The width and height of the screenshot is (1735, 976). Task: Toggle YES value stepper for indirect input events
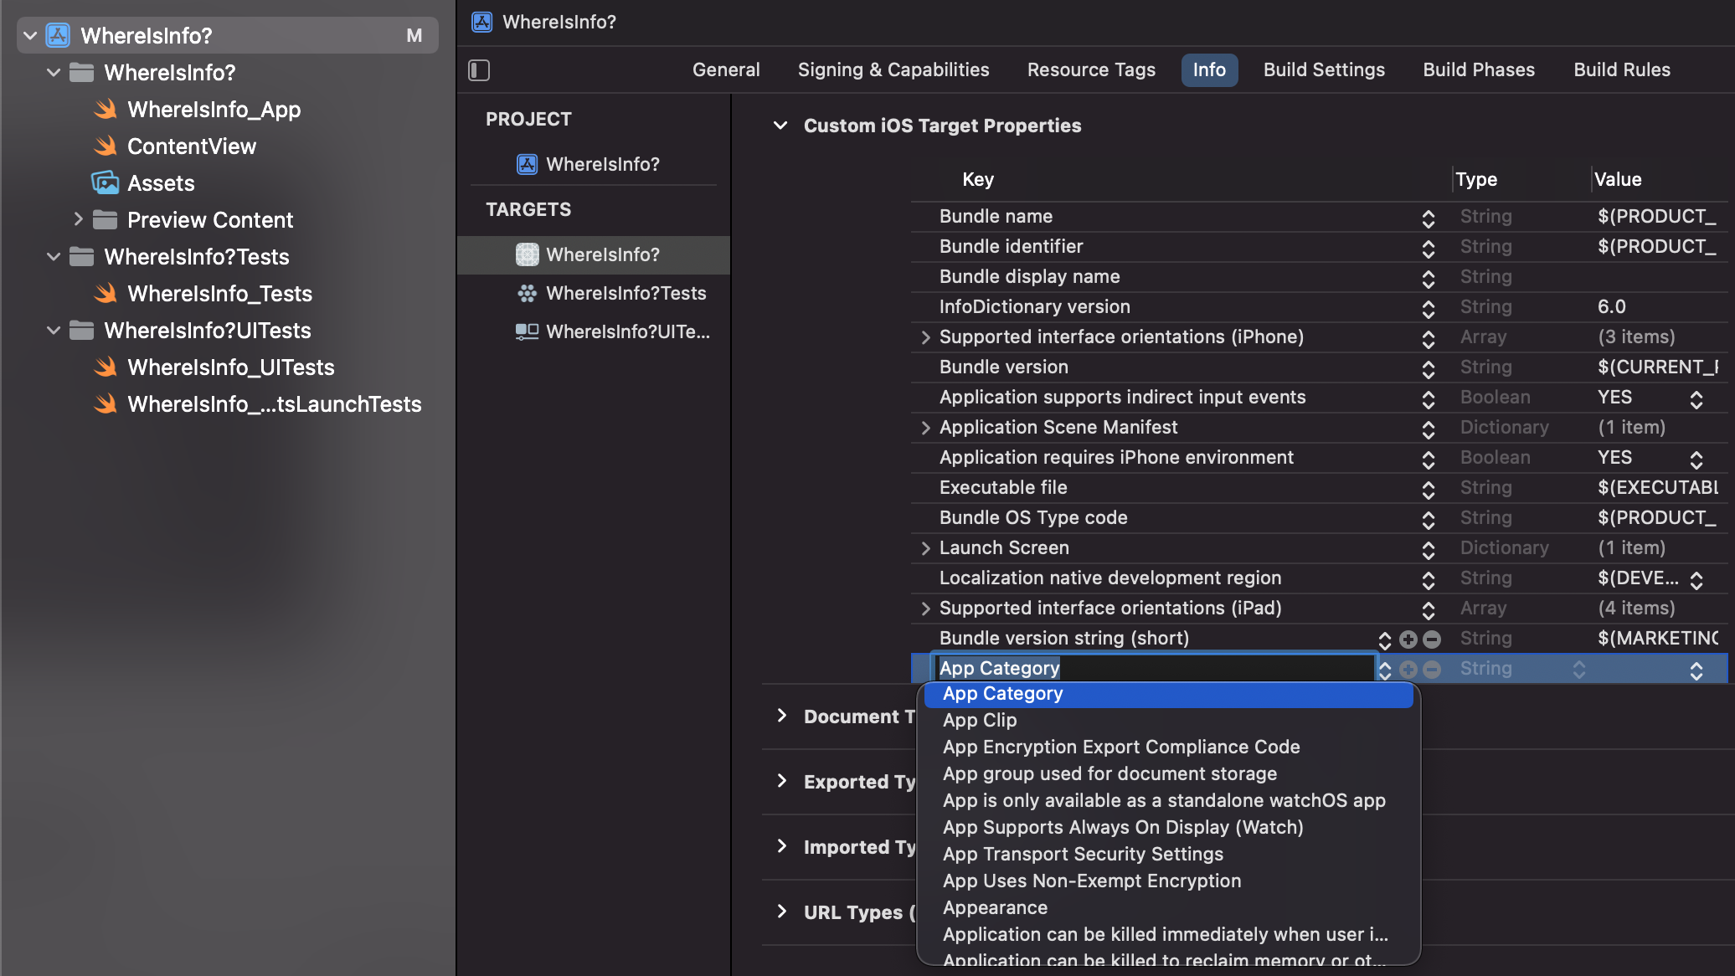pyautogui.click(x=1696, y=400)
